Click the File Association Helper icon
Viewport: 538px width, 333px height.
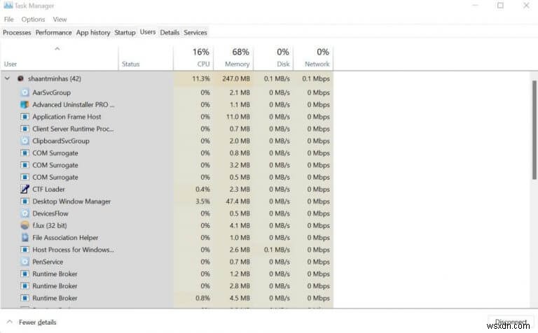pos(25,237)
